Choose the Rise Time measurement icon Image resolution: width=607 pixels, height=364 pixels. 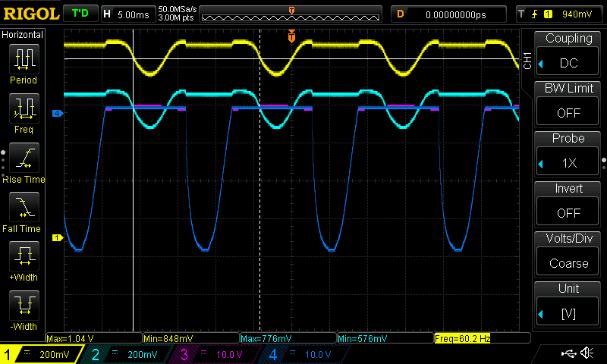pyautogui.click(x=24, y=159)
